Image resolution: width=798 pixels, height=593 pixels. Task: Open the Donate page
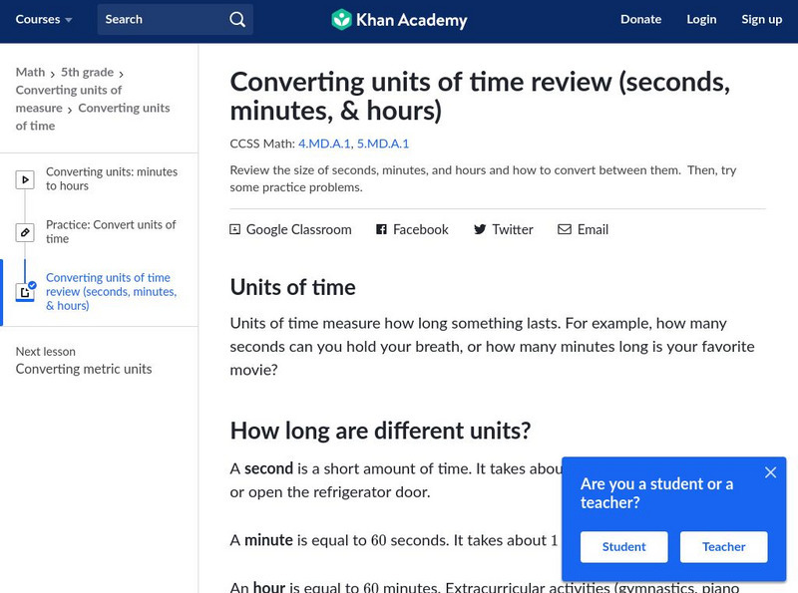pos(640,19)
